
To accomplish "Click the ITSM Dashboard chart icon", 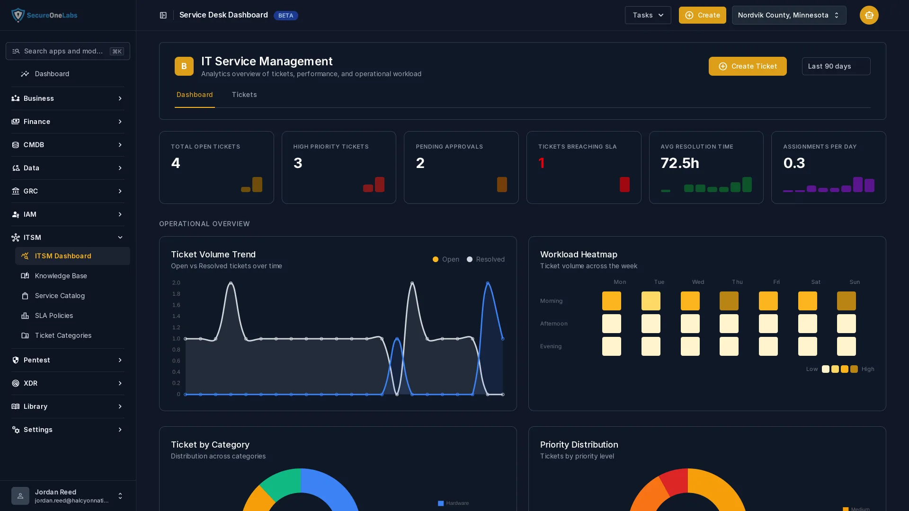I will pos(25,256).
